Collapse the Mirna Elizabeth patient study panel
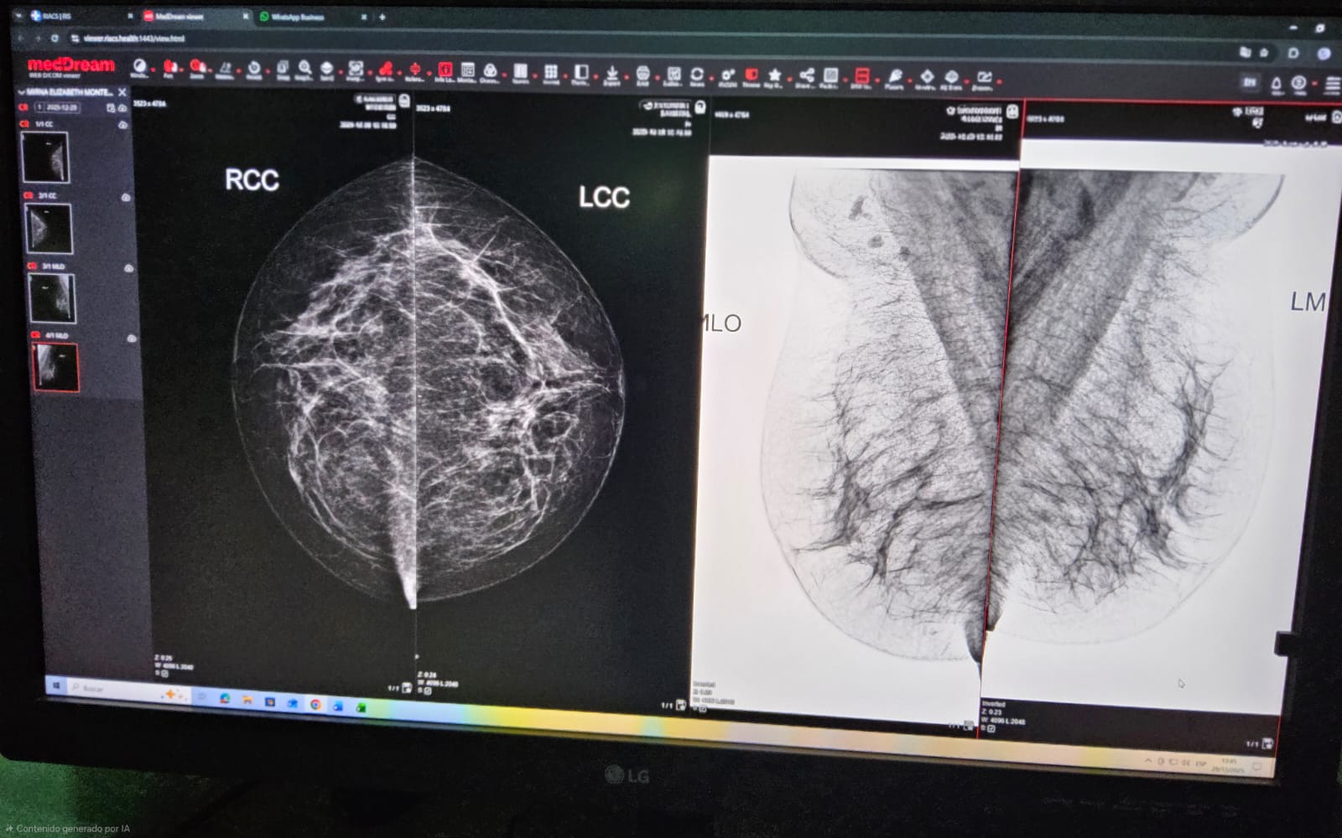This screenshot has width=1342, height=838. pos(22,92)
